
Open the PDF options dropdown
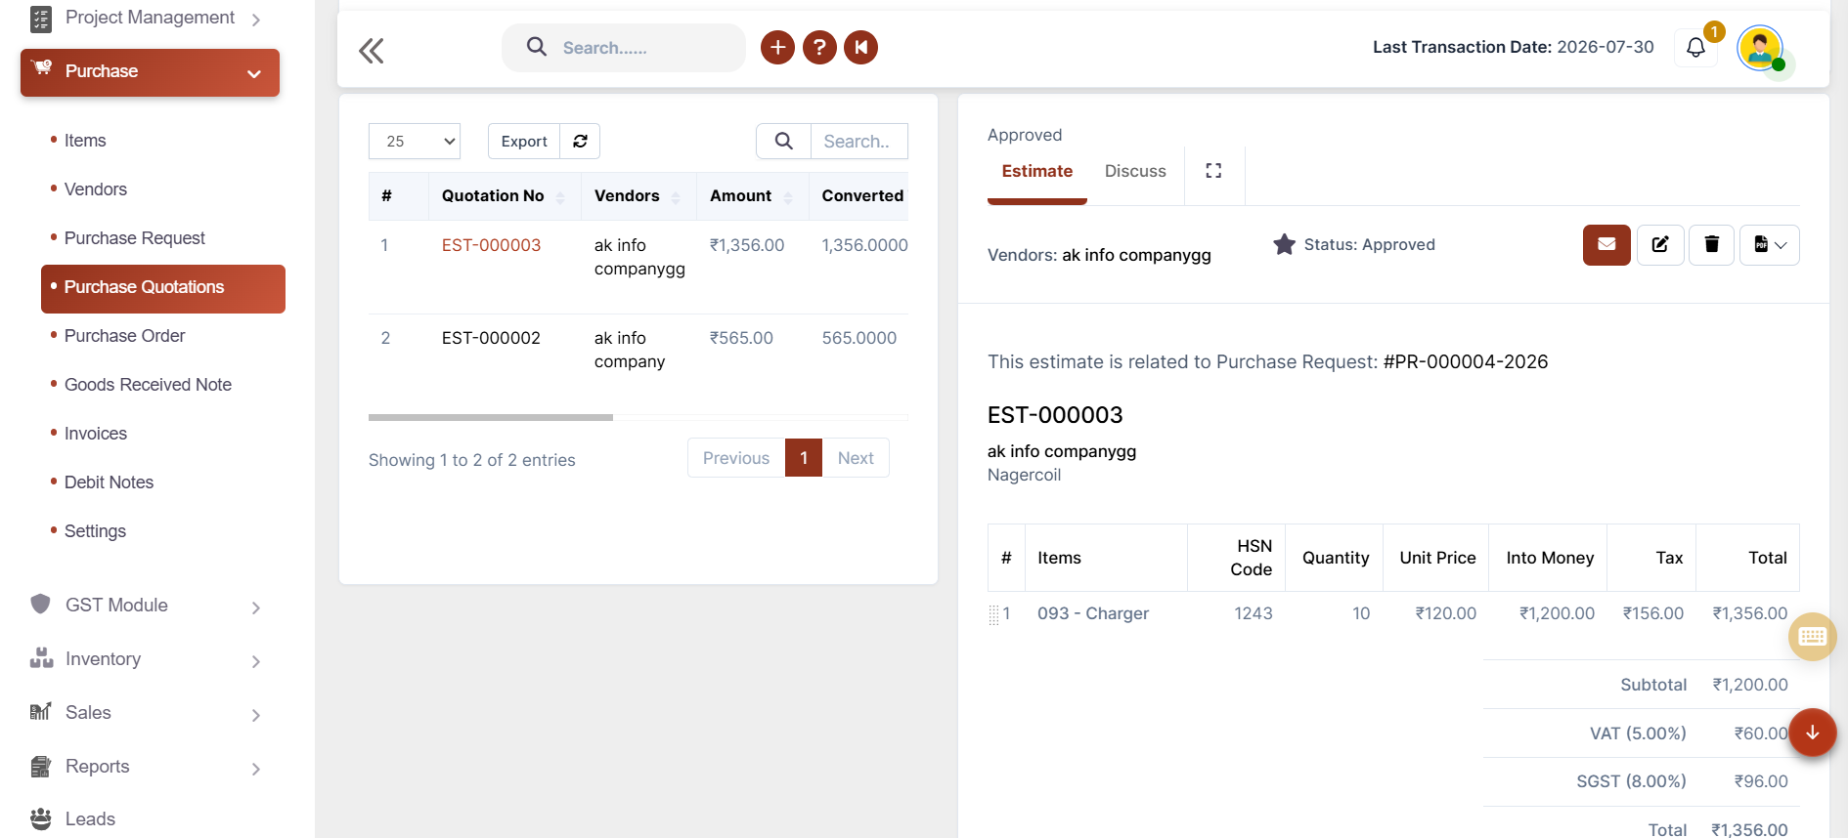(1770, 244)
